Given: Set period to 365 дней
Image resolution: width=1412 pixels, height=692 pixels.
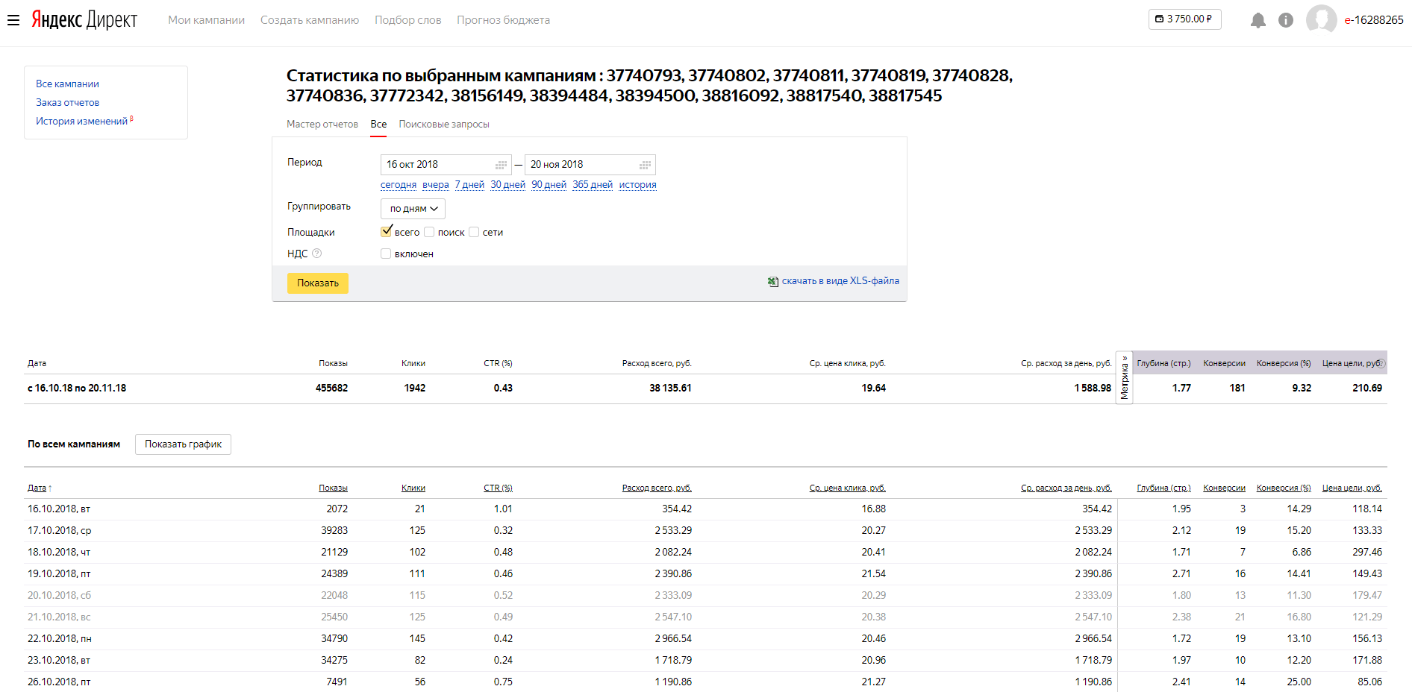Looking at the screenshot, I should click(593, 185).
